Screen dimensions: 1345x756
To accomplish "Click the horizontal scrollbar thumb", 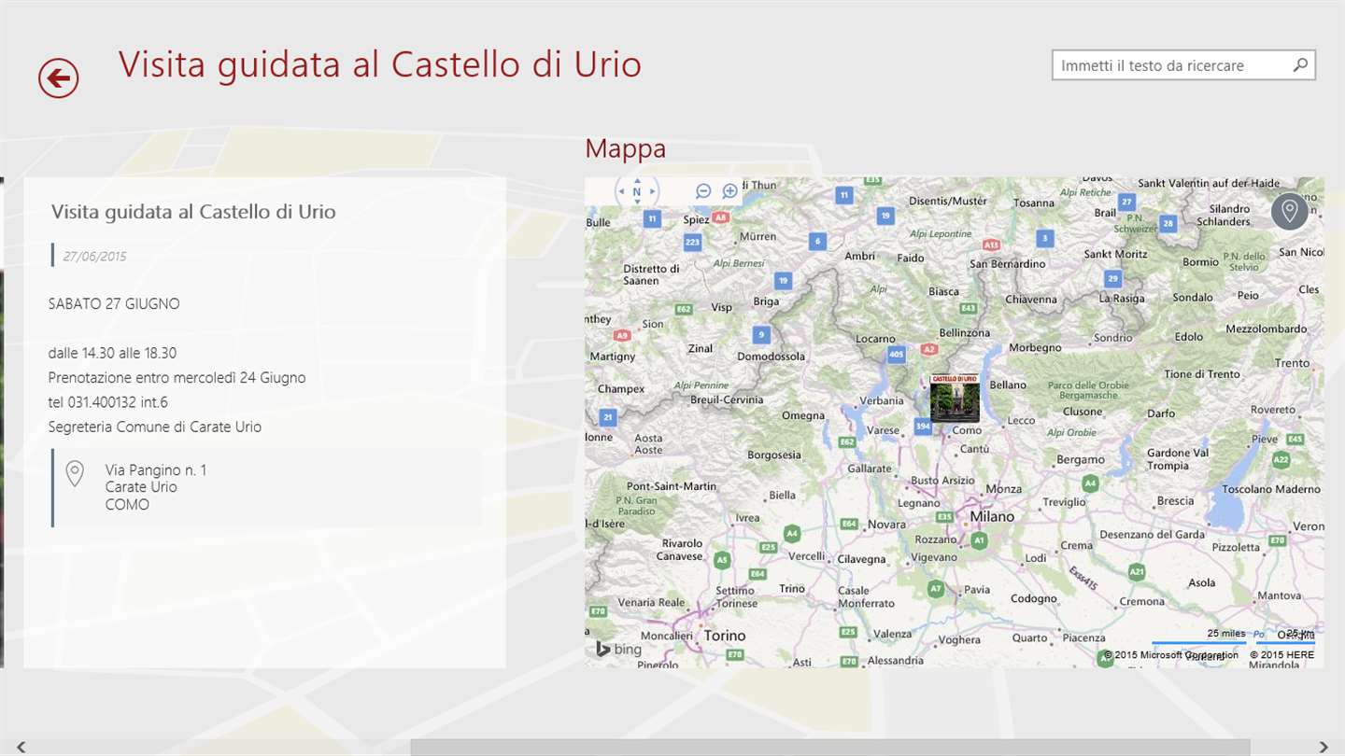I will tap(829, 747).
